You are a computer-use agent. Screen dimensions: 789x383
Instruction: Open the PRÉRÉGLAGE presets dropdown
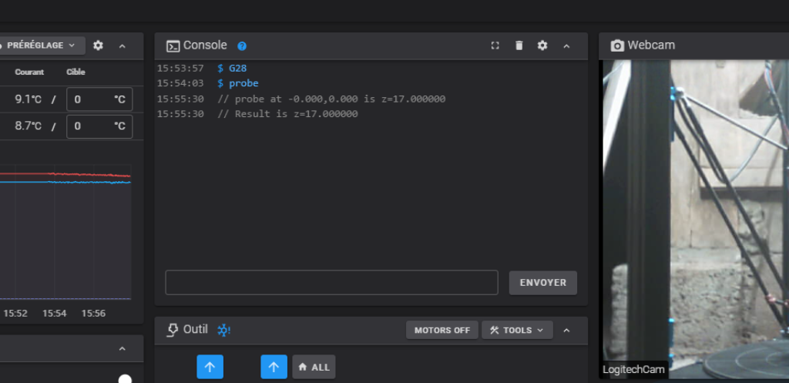click(40, 45)
